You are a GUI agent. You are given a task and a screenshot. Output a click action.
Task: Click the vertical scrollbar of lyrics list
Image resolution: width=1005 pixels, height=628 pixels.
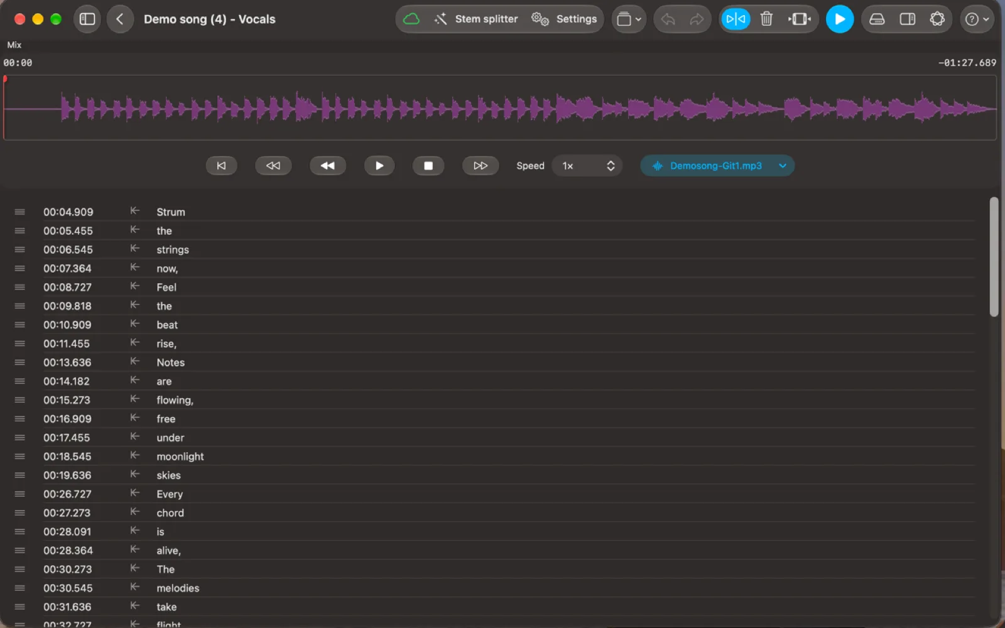(x=994, y=257)
